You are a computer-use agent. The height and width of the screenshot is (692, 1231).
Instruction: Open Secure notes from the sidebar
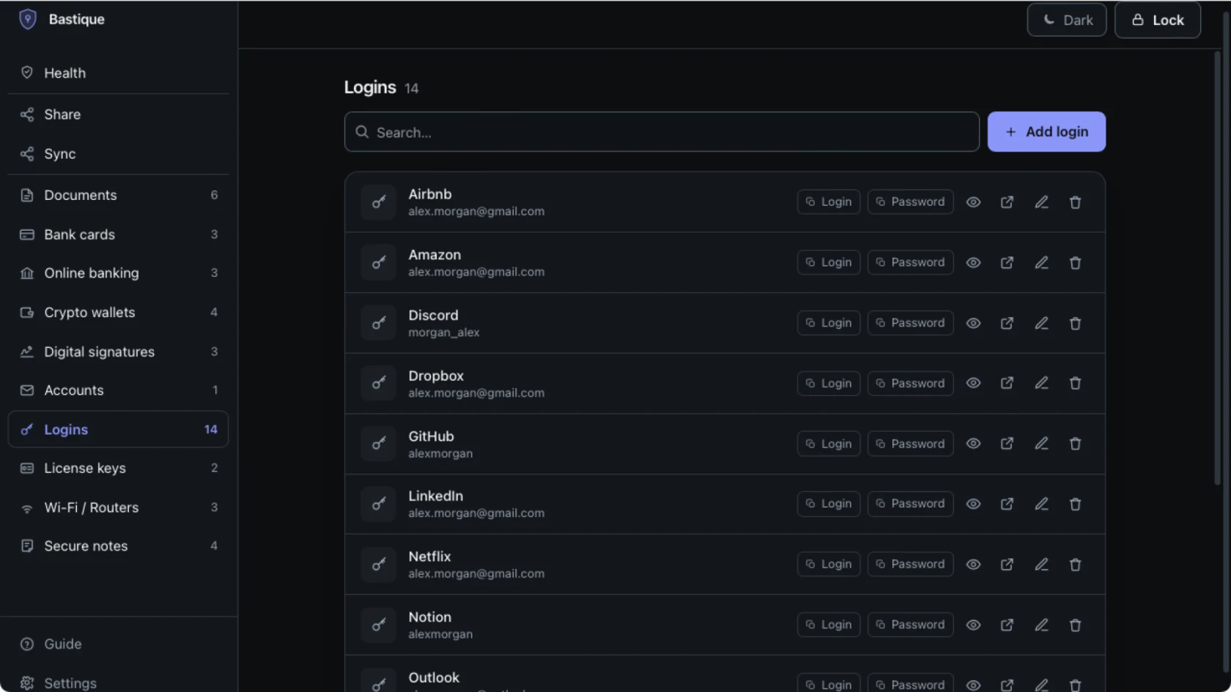(x=118, y=546)
